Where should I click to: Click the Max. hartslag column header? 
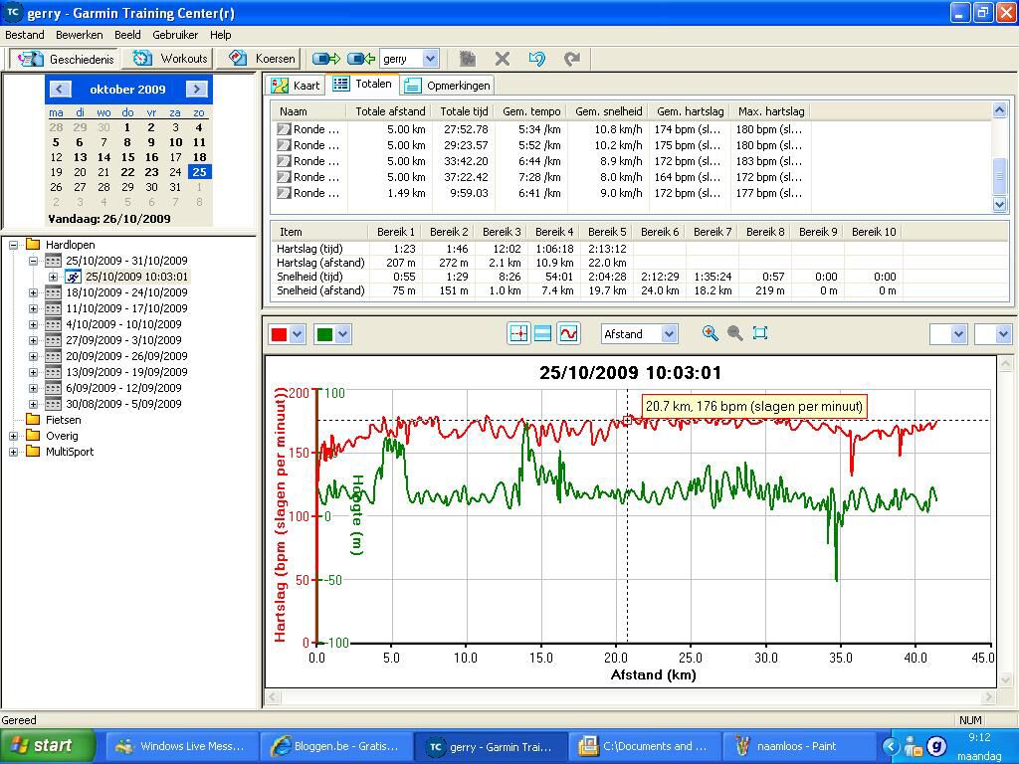771,111
